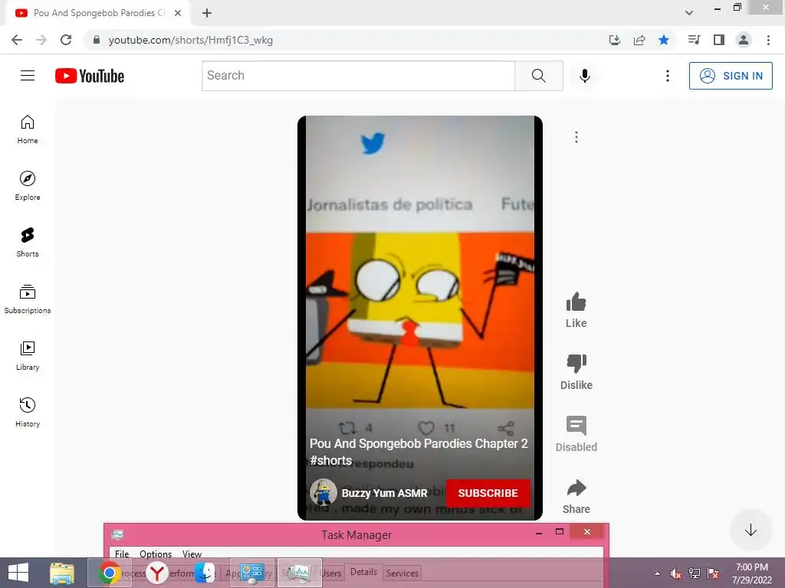This screenshot has width=785, height=588.
Task: Open the YouTube guide hamburger menu
Action: pyautogui.click(x=28, y=76)
